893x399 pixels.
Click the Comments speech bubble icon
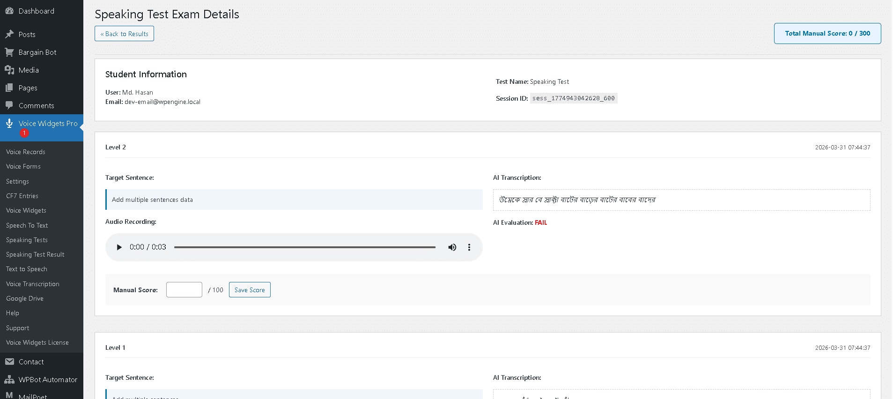pos(9,105)
